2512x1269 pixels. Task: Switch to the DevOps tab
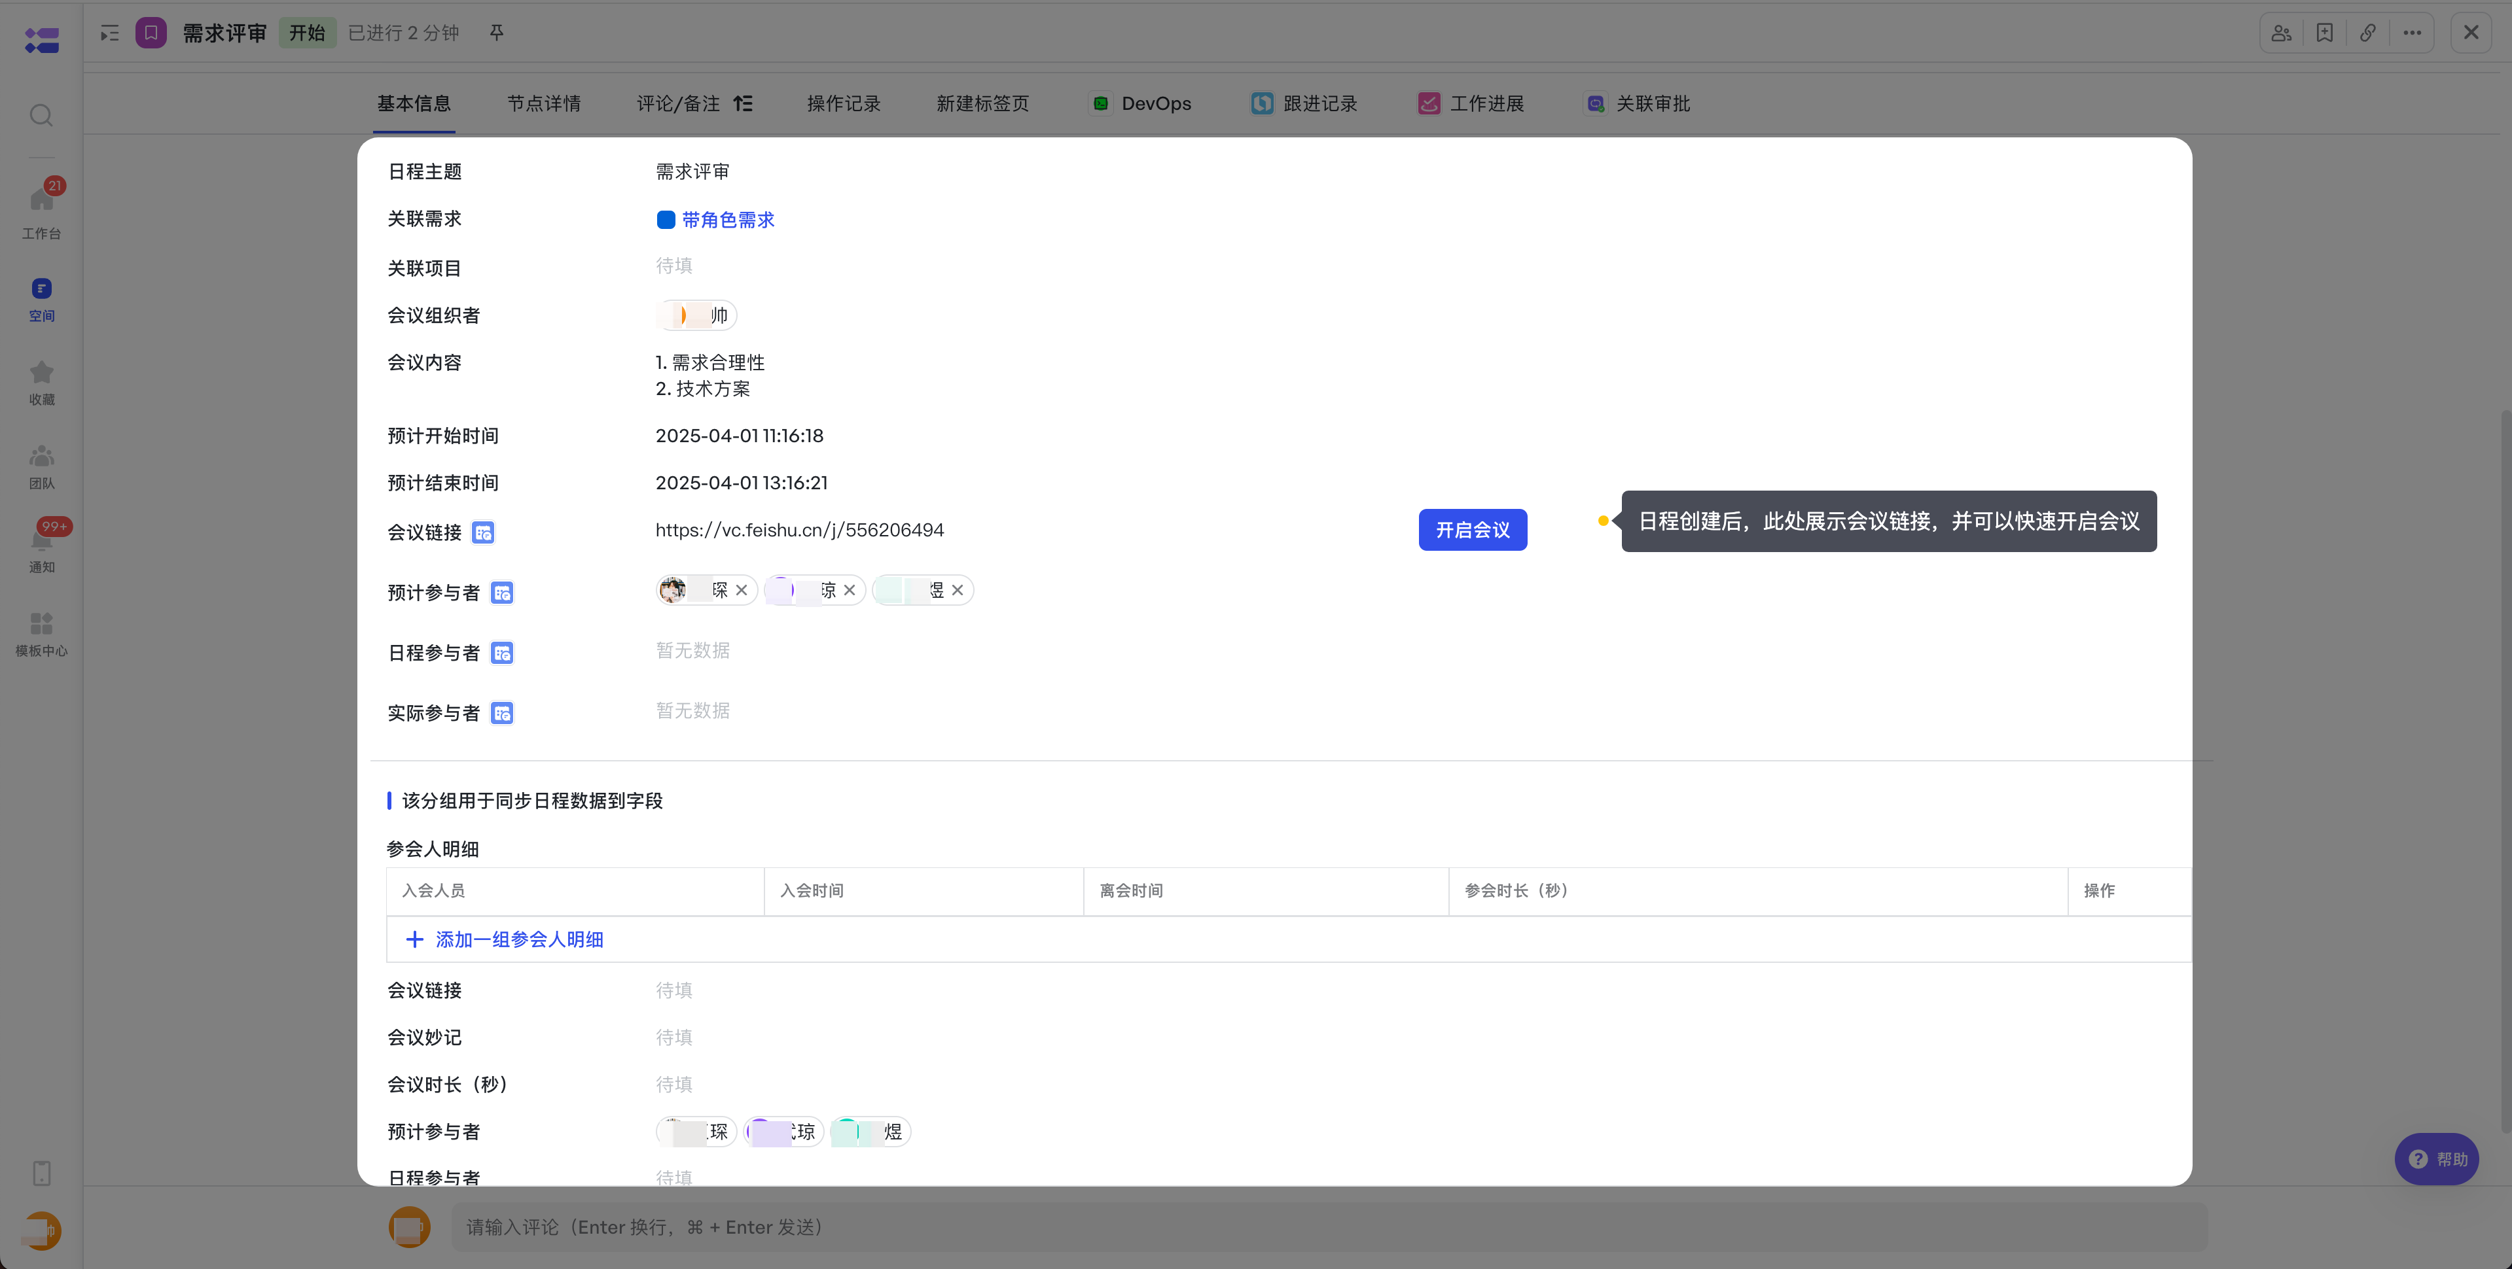[x=1141, y=103]
